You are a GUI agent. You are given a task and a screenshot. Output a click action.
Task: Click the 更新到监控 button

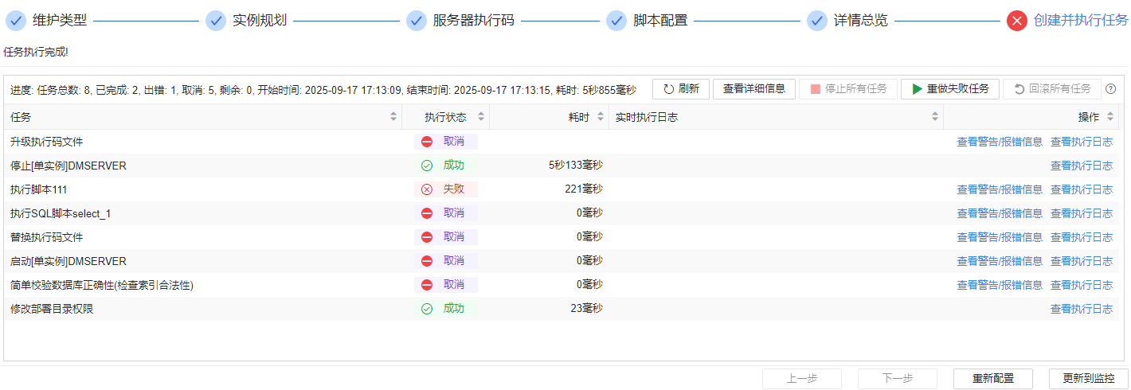click(x=1089, y=379)
